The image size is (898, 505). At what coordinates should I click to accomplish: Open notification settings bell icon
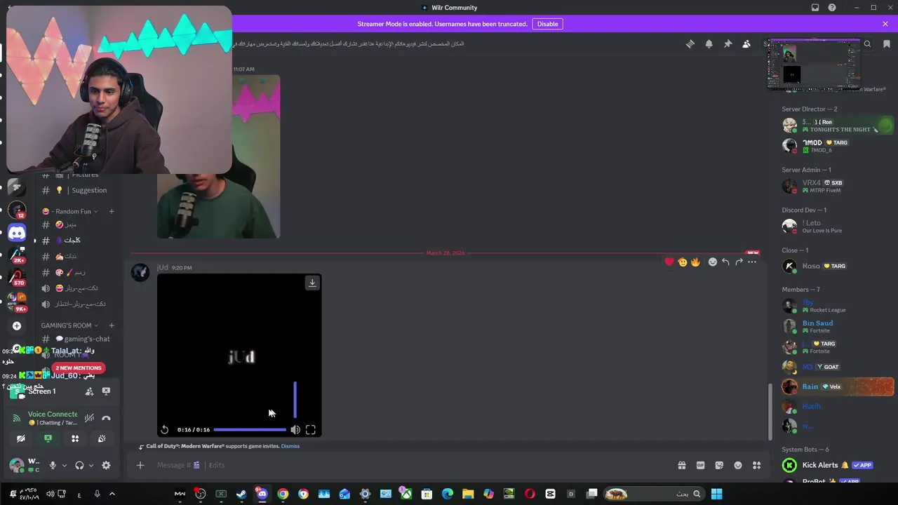(709, 43)
